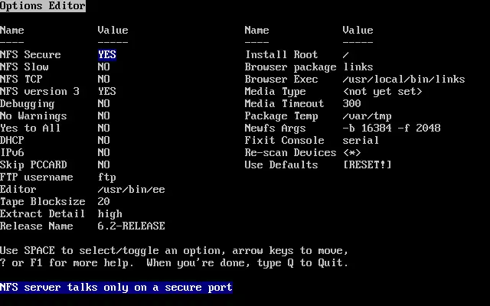Toggle the highlighted NFS Secure YES value
490x306 pixels.
pyautogui.click(x=107, y=55)
